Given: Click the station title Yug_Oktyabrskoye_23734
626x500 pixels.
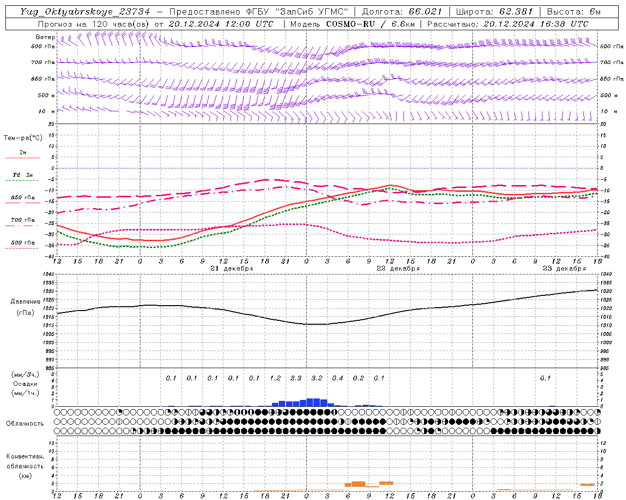Looking at the screenshot, I should click(85, 12).
